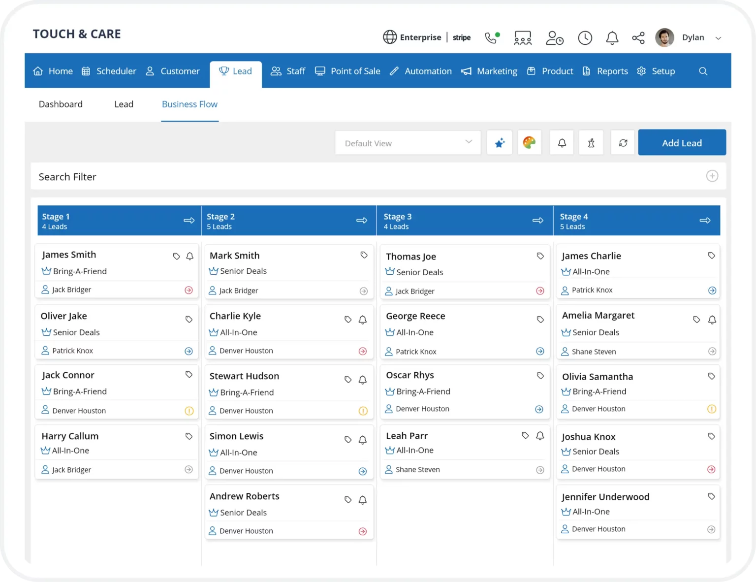Click tag icon on Simon Lewis card

coord(348,440)
